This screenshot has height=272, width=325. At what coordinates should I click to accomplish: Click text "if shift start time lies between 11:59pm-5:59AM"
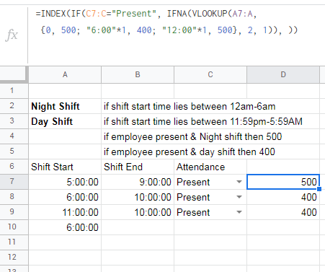click(203, 122)
